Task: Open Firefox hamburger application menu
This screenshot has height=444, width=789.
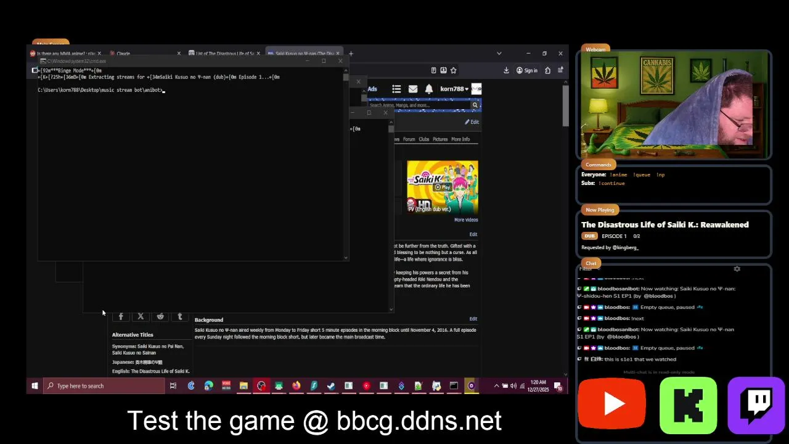Action: [x=560, y=70]
